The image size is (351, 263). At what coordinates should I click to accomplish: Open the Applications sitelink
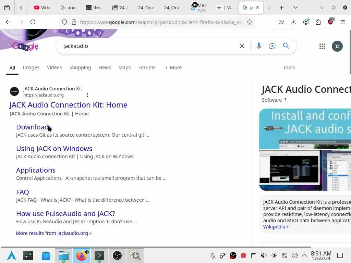[36, 171]
